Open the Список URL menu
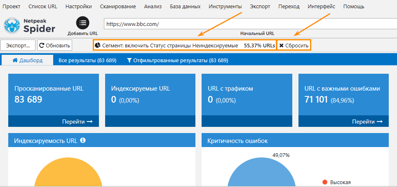The height and width of the screenshot is (187, 397). click(43, 7)
